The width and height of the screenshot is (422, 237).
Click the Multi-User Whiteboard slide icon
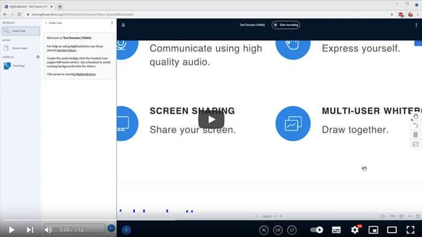[293, 123]
